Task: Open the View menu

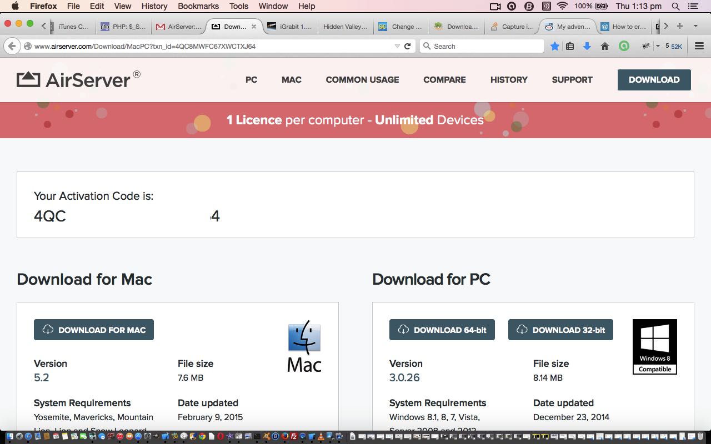Action: click(x=123, y=6)
